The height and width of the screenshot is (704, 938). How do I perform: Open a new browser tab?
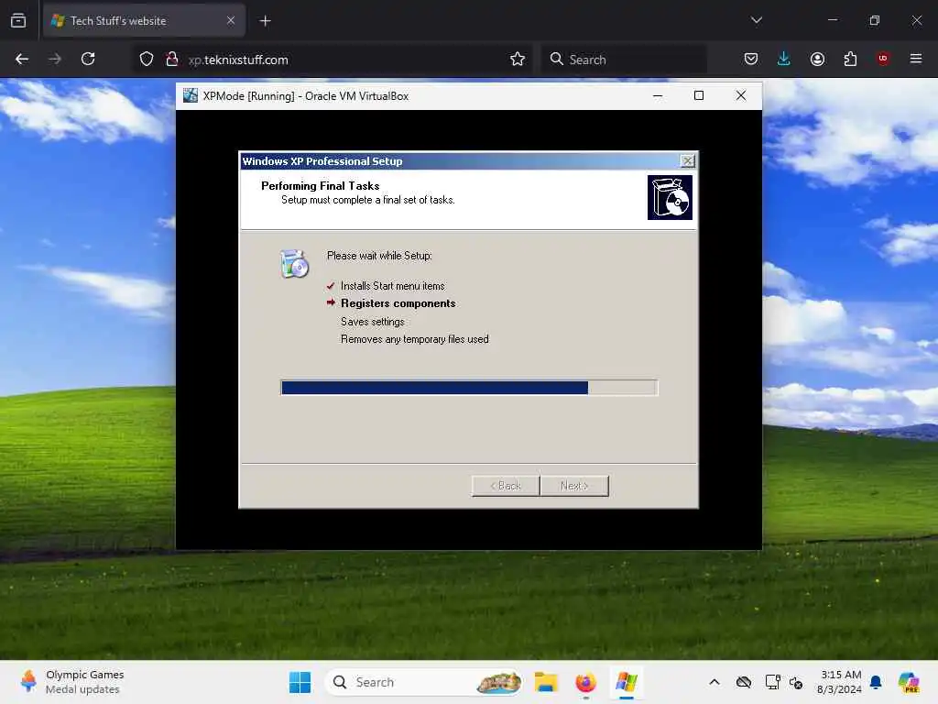(x=265, y=21)
